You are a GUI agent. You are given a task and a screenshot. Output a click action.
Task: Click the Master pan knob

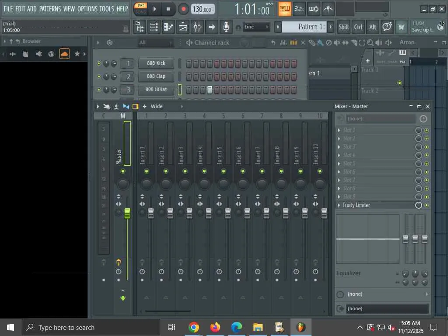(123, 184)
